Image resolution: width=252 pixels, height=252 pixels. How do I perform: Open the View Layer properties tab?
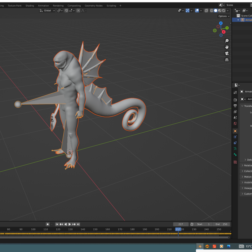pyautogui.click(x=235, y=112)
